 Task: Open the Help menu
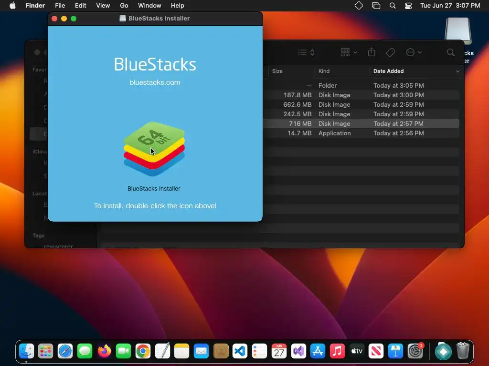178,6
